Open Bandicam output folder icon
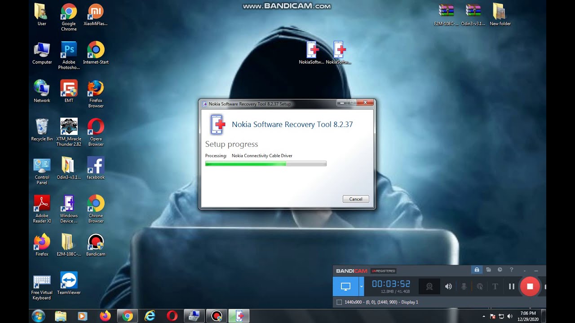 488,270
